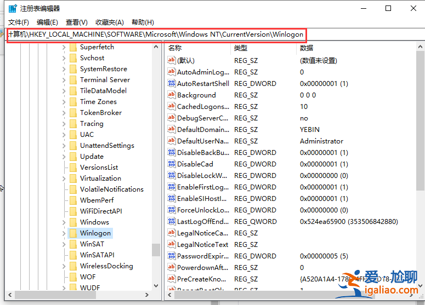Click the tree pane scroll right arrow
This screenshot has height=305, width=425.
tap(146, 295)
